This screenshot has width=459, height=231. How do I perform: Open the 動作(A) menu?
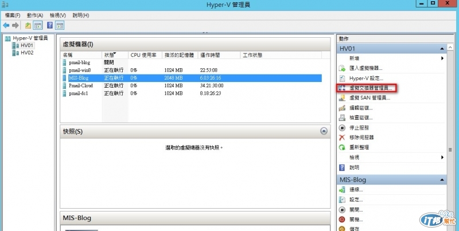[x=35, y=15]
